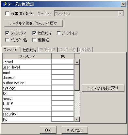Select the daemon row

tap(27, 78)
